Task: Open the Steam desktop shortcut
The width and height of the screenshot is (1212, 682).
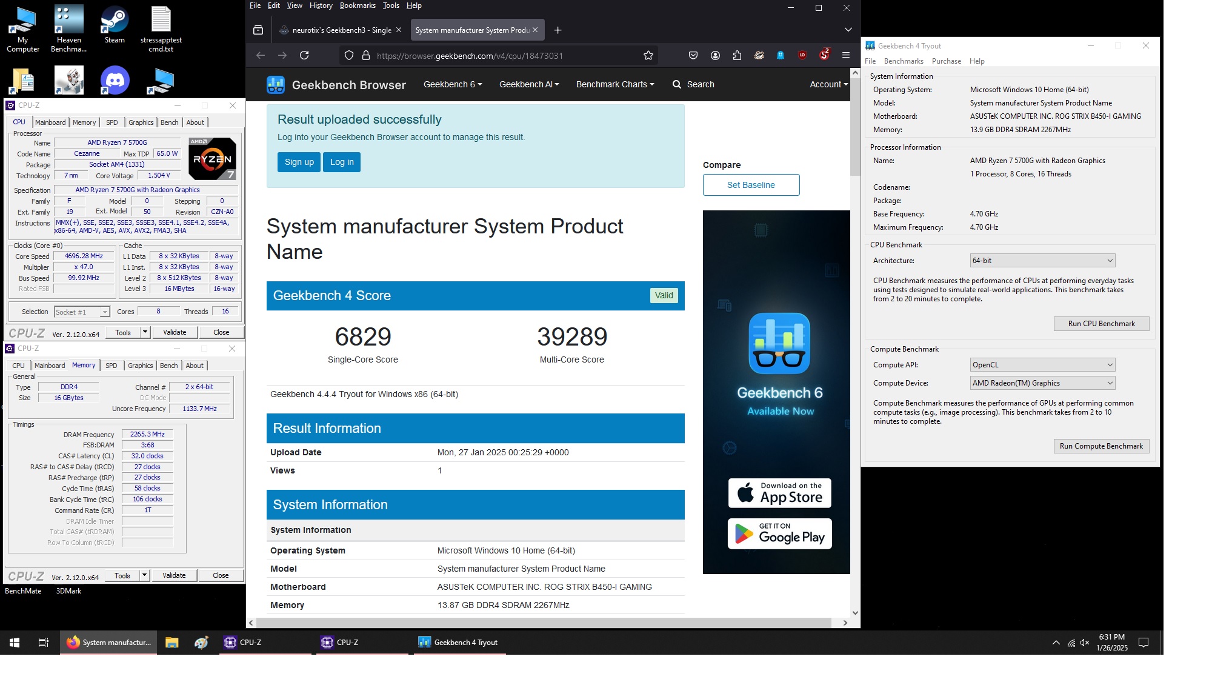Action: [x=115, y=25]
